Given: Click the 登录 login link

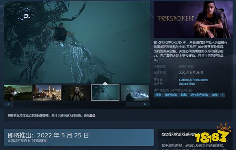Looking at the screenshot, I should point(92,116).
